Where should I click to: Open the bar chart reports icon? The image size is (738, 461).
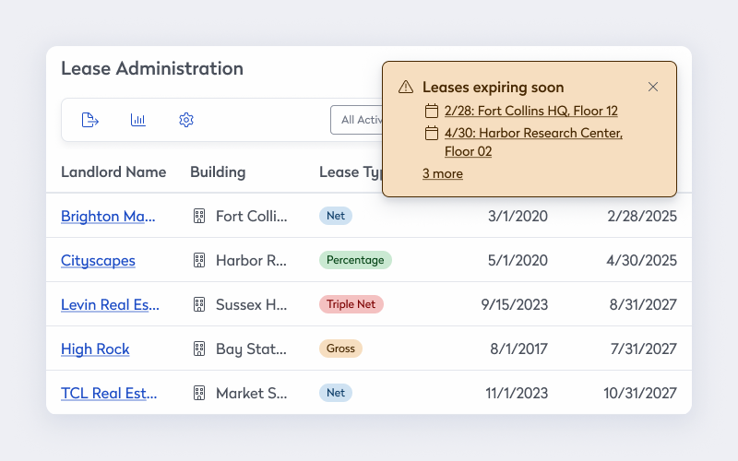coord(137,120)
